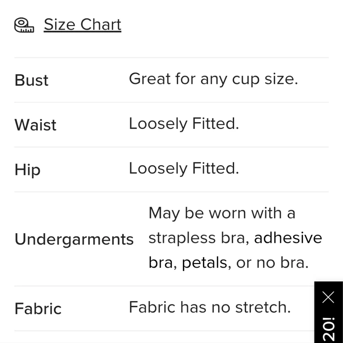Select the Hip row label
The width and height of the screenshot is (343, 343).
27,170
